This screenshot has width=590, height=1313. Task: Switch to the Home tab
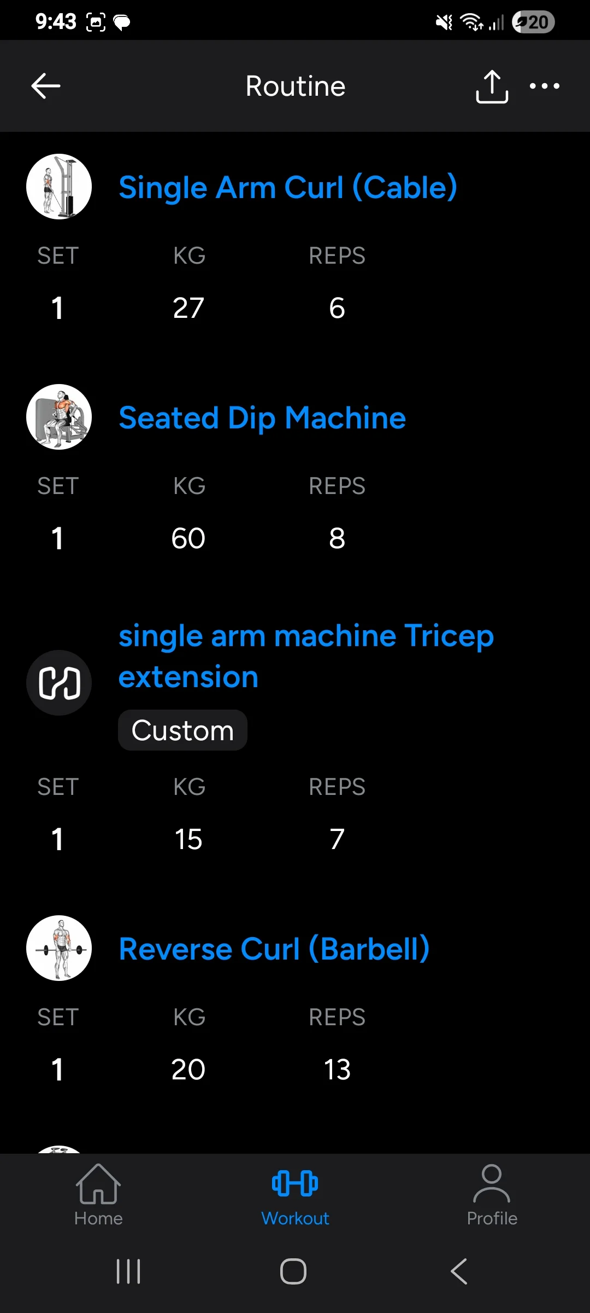pyautogui.click(x=98, y=1195)
